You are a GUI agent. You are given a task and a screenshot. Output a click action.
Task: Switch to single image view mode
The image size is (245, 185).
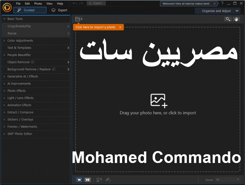pos(79,180)
